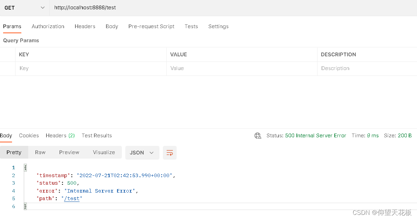View response Headers (2) tab
This screenshot has height=219, width=417.
pyautogui.click(x=60, y=136)
